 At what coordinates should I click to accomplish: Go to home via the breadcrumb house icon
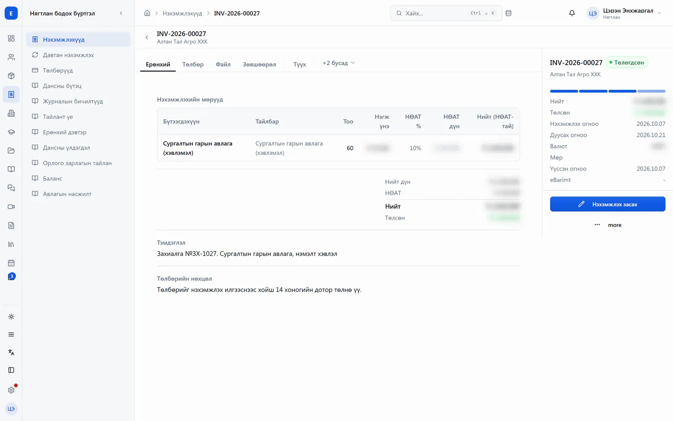coord(147,13)
